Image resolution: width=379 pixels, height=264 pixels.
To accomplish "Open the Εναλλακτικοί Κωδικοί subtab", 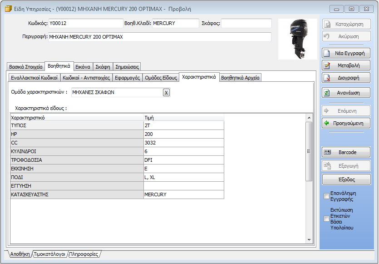I will coord(34,78).
